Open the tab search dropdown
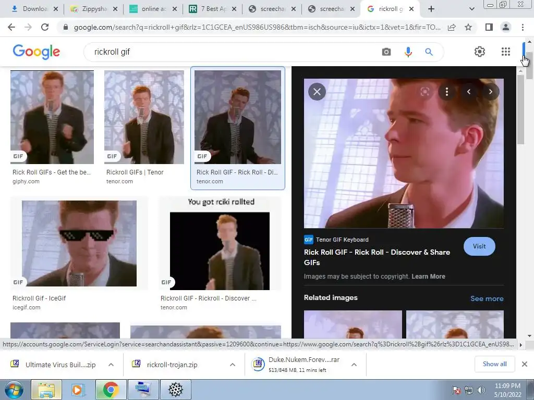 pyautogui.click(x=471, y=9)
